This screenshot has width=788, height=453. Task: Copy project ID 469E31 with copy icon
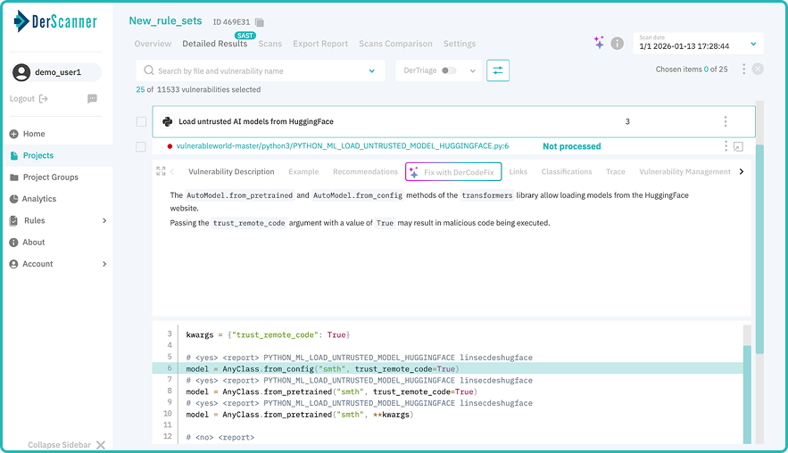[x=260, y=22]
